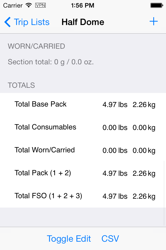Viewport: 166px width, 250px height.
Task: Click the VPN status indicator
Action: pyautogui.click(x=40, y=5)
